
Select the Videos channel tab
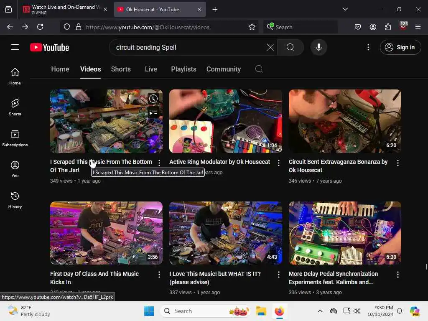click(x=90, y=69)
